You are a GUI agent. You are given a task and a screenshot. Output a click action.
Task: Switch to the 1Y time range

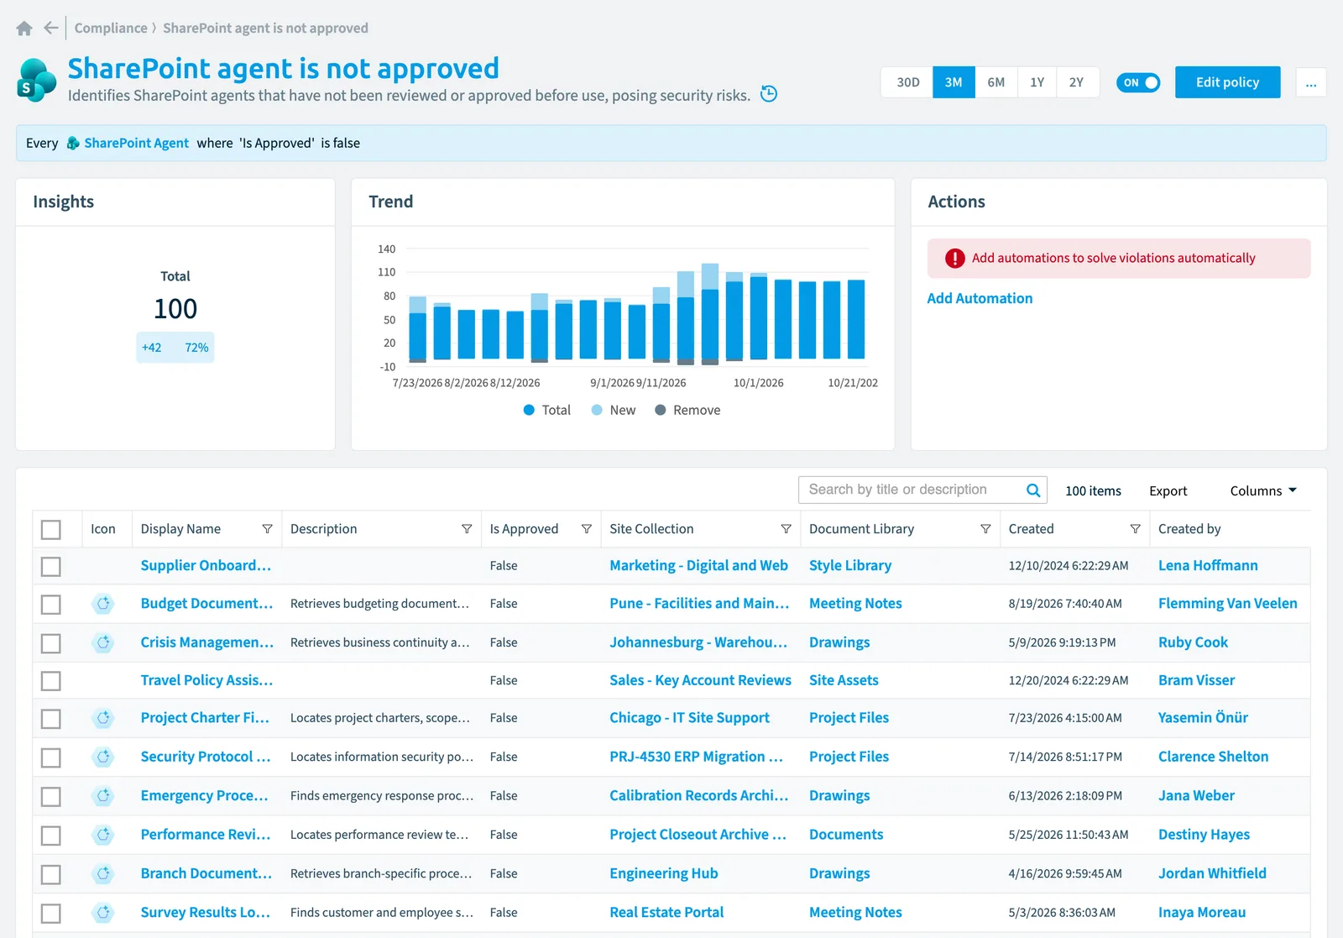pos(1037,82)
